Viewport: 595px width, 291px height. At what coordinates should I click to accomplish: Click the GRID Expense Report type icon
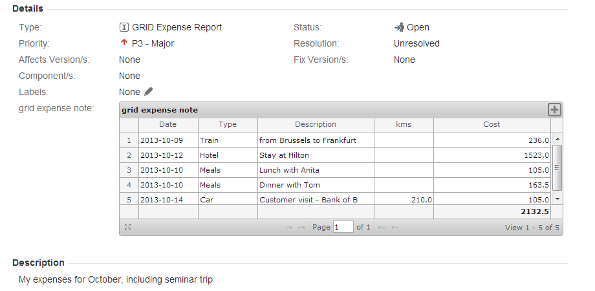point(124,27)
